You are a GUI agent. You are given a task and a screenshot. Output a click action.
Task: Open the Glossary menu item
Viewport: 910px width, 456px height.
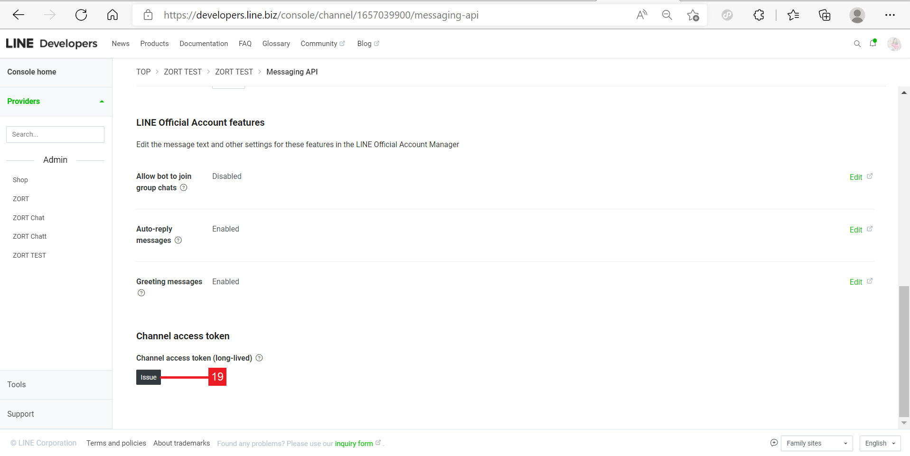point(276,44)
